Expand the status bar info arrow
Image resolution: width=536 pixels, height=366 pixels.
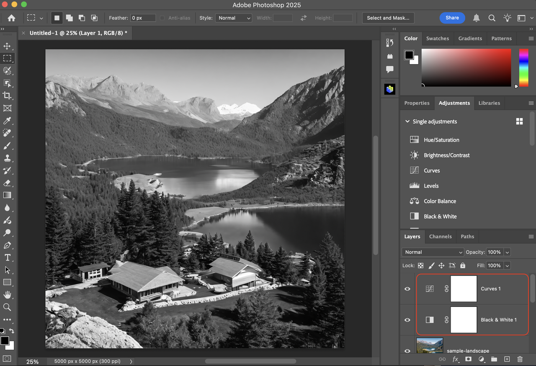[x=131, y=361]
